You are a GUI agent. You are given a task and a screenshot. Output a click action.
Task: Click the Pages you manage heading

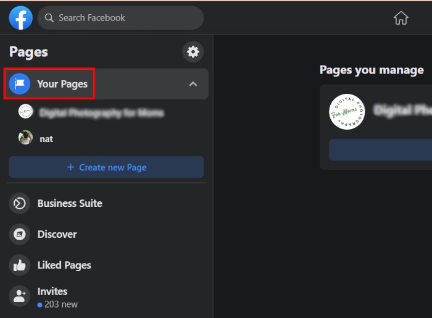tap(372, 70)
